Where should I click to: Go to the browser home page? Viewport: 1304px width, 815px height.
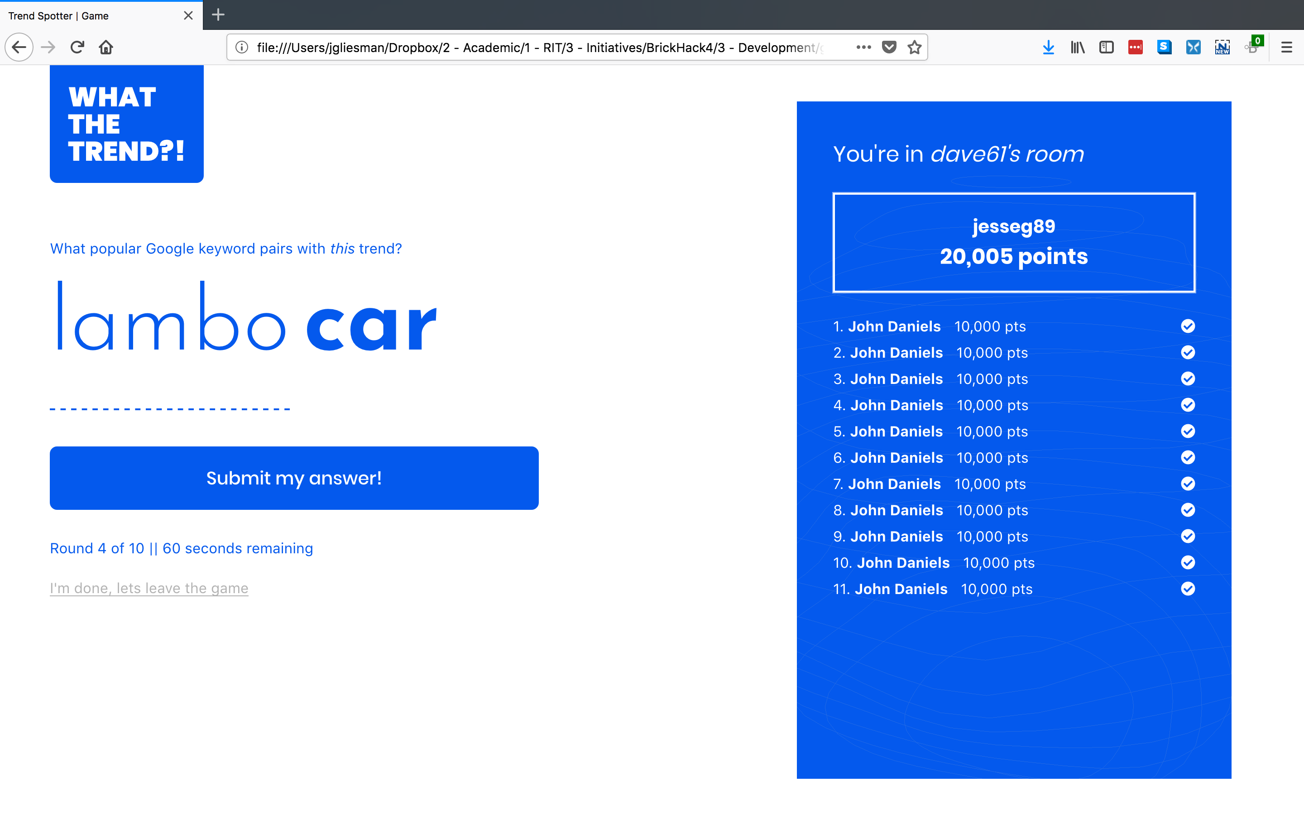click(x=106, y=48)
